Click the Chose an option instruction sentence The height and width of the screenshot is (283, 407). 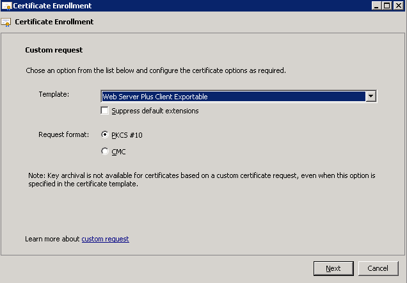[156, 70]
